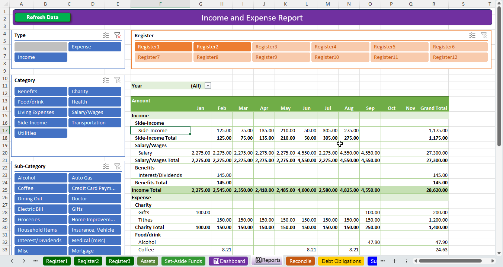
Task: Show hidden sheet tabs after the Su tab
Action: (382, 261)
